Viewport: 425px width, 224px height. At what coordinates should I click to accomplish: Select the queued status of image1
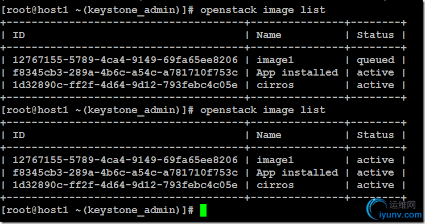point(376,60)
